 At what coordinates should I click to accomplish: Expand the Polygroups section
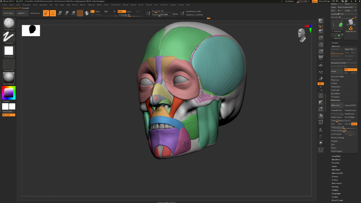pos(336,194)
